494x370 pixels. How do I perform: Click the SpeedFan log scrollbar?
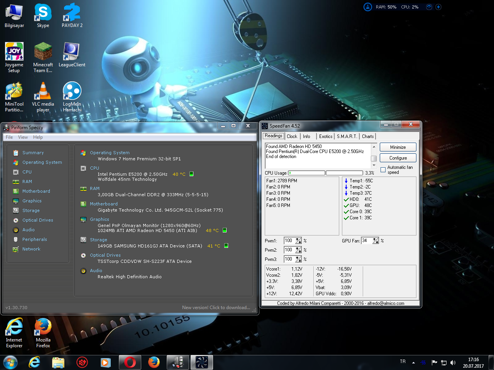coord(374,156)
